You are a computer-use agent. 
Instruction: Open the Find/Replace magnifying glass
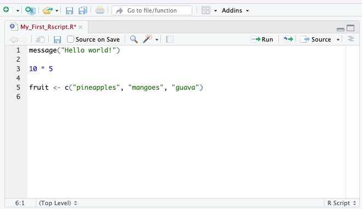click(x=134, y=39)
